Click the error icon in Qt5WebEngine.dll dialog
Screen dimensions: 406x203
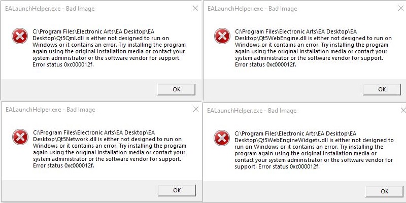[x=222, y=37]
